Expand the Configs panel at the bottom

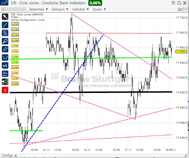[x=9, y=155]
